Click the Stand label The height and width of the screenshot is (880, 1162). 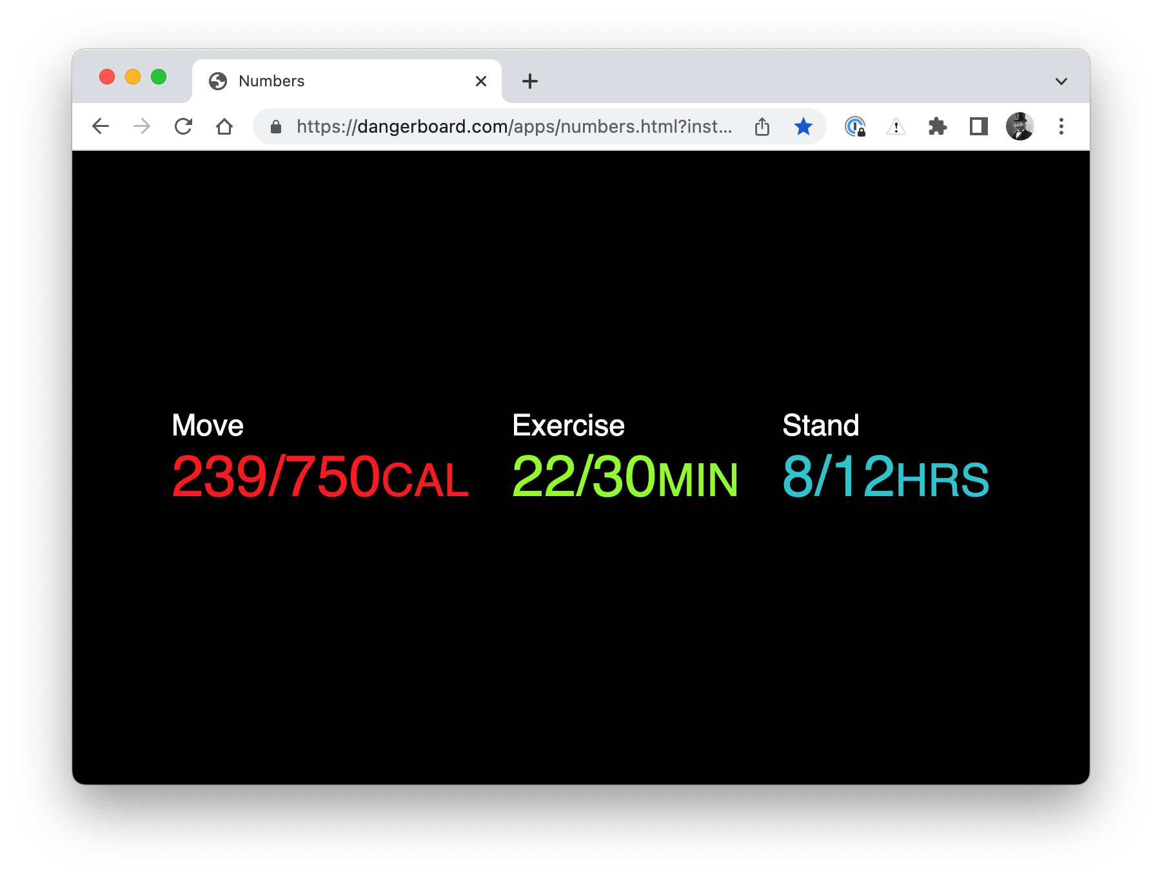tap(821, 426)
